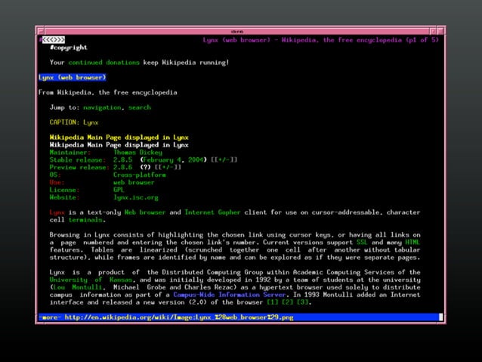Click the [+/-] link after Stable release

(x=224, y=159)
